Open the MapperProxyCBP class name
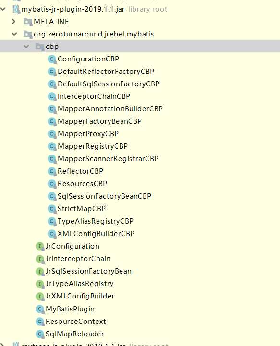The width and height of the screenshot is (280, 346). [88, 134]
